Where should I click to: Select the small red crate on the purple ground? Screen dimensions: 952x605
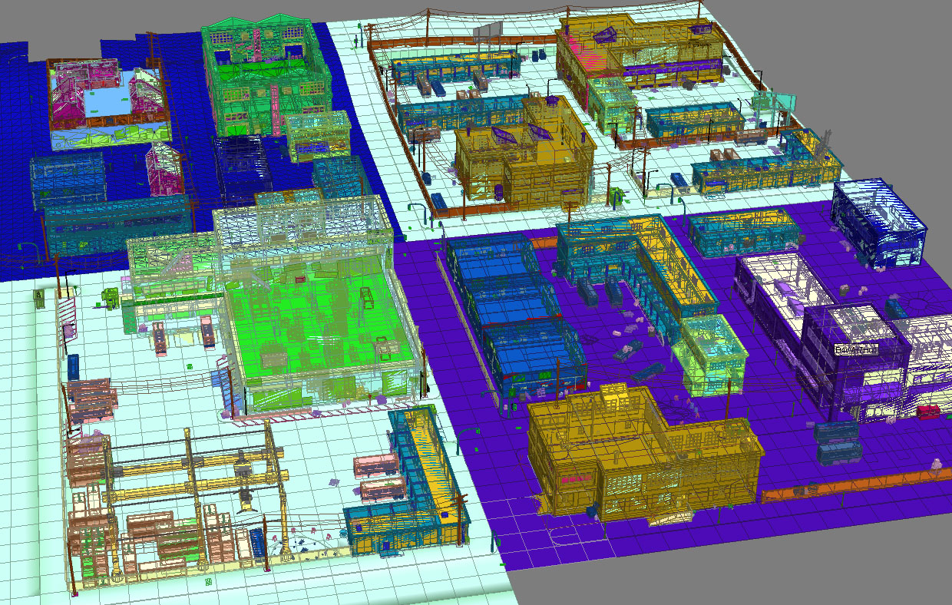(x=928, y=412)
